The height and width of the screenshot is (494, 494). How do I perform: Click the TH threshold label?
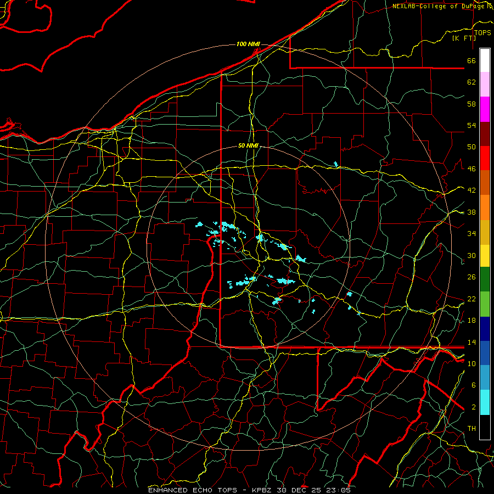point(471,429)
